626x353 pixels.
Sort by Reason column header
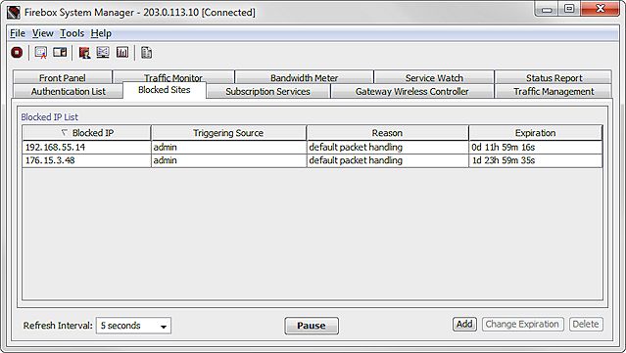[387, 133]
